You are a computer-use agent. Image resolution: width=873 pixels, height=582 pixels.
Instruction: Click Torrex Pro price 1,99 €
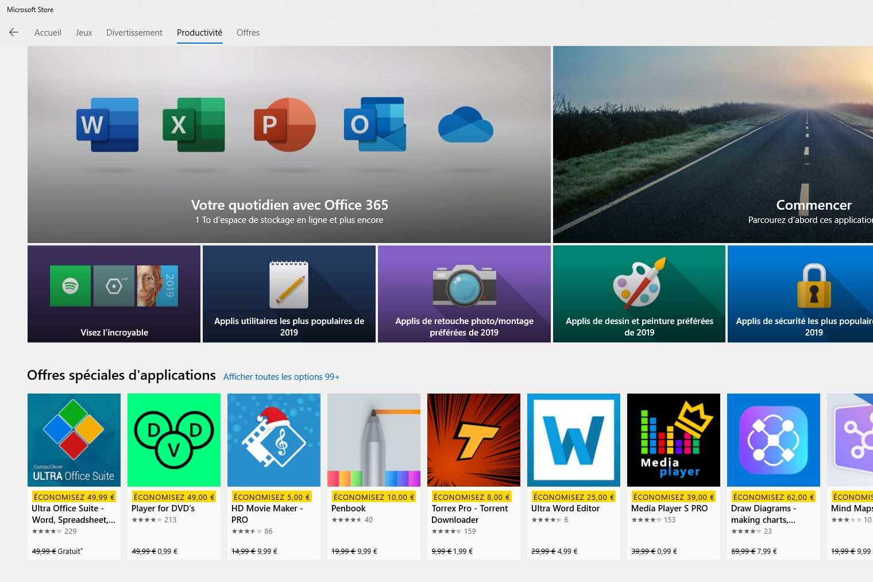point(463,552)
